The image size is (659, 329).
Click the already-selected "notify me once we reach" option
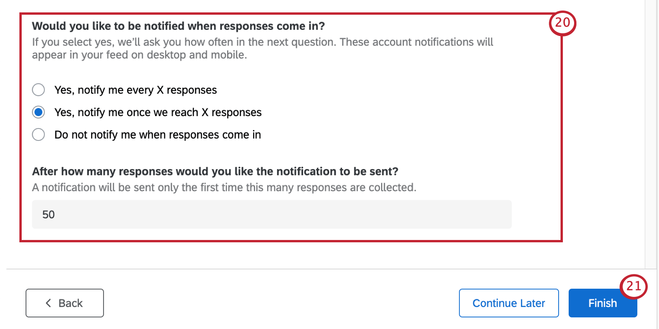pos(38,112)
